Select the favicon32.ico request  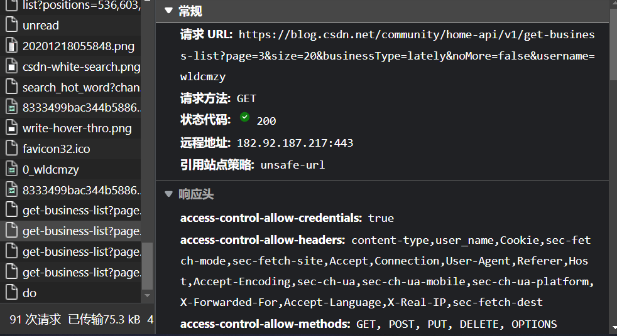coord(57,149)
